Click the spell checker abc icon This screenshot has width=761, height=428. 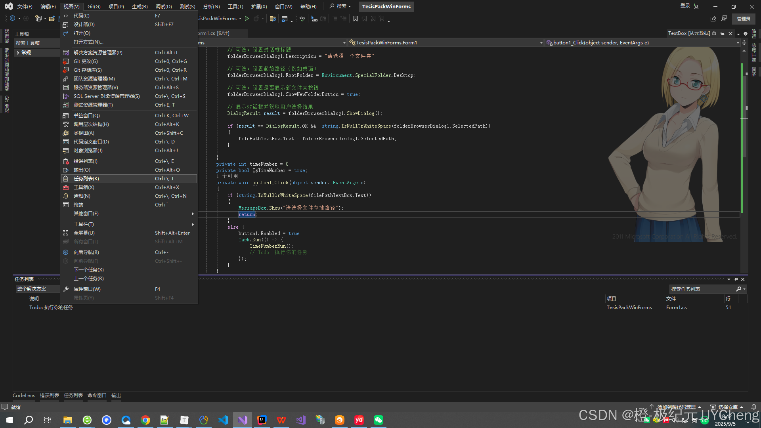point(302,19)
